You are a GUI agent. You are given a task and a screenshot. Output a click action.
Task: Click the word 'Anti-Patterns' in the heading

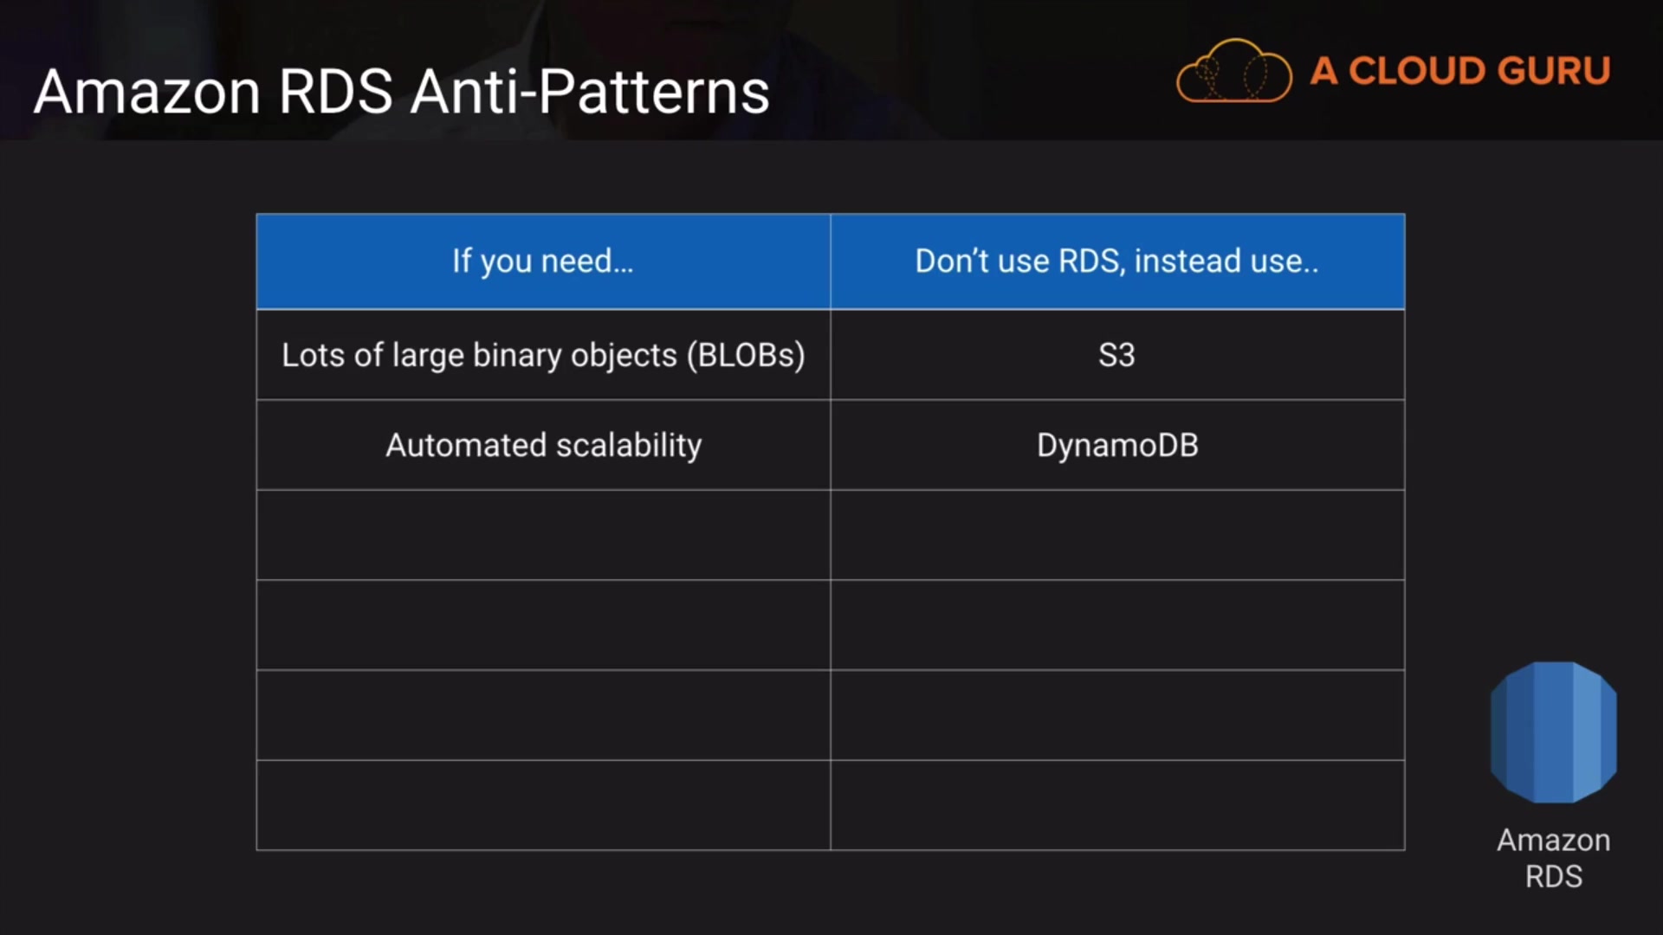(590, 92)
